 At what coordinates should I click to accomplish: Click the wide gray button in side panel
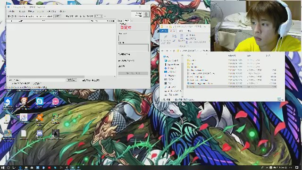133,74
